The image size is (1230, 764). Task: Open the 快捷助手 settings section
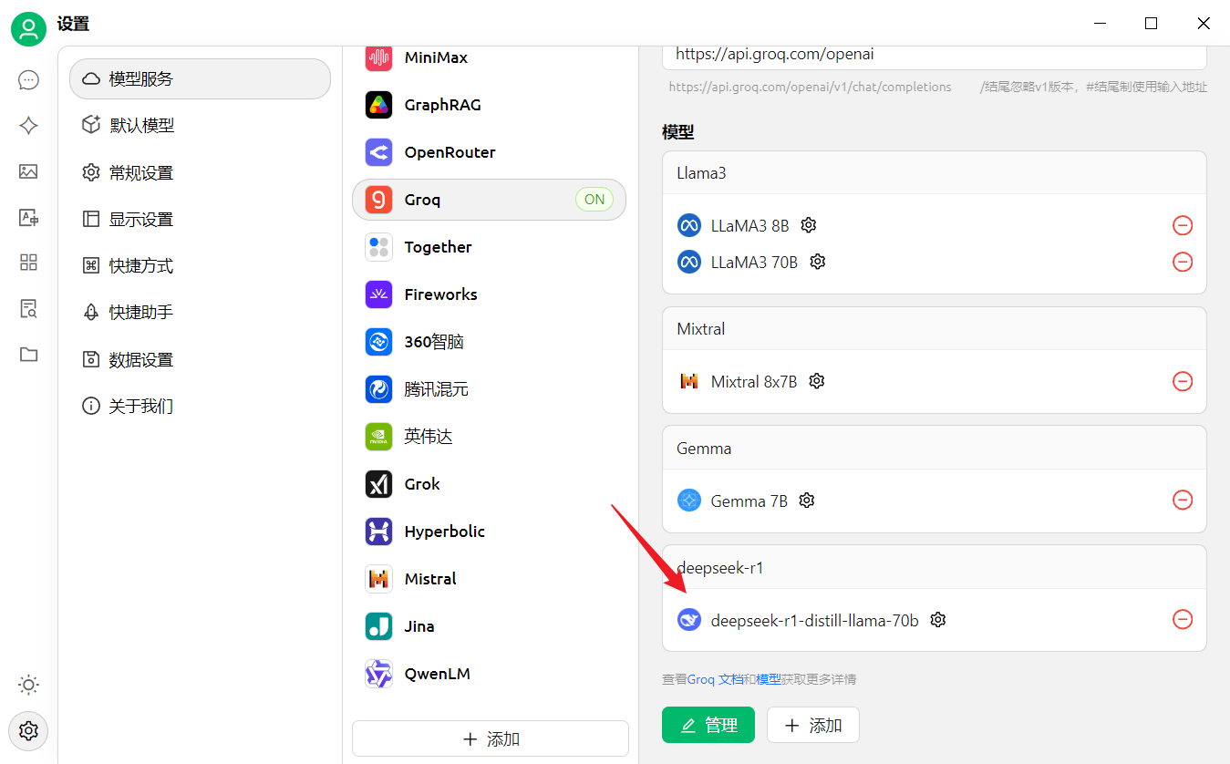click(x=200, y=312)
